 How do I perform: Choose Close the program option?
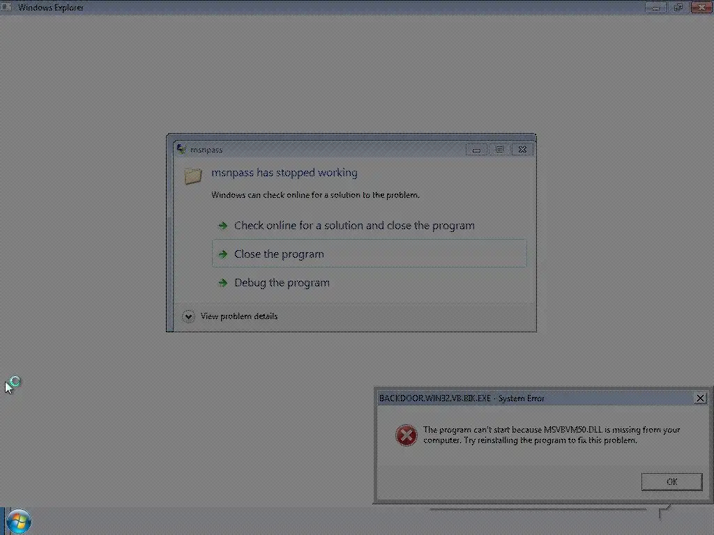click(x=370, y=254)
